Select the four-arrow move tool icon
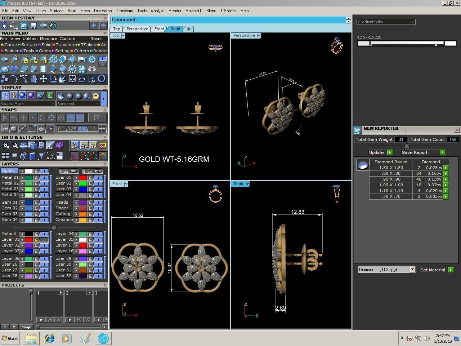Image resolution: width=461 pixels, height=346 pixels. (43, 79)
